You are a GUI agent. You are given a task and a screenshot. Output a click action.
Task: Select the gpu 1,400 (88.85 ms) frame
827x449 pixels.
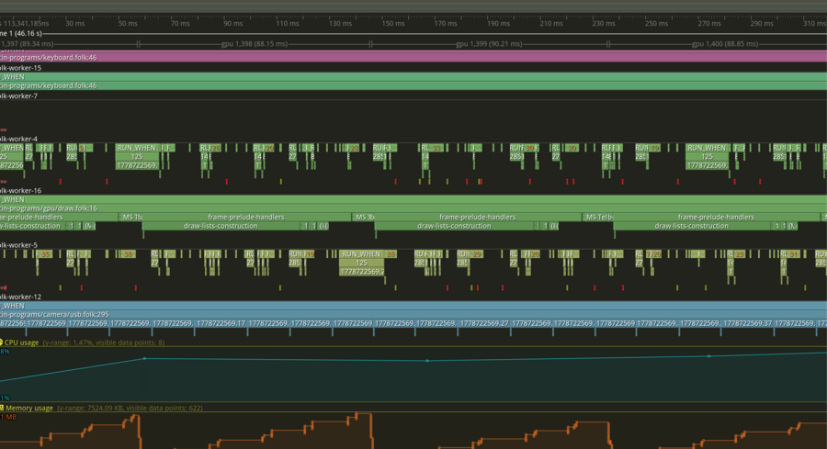coord(725,44)
